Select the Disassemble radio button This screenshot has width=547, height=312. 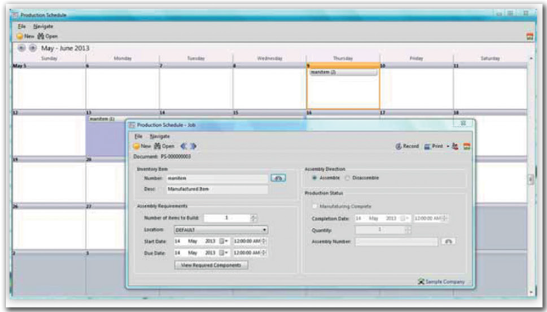(347, 178)
